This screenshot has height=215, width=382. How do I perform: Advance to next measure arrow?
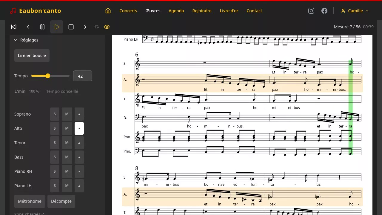(85, 27)
